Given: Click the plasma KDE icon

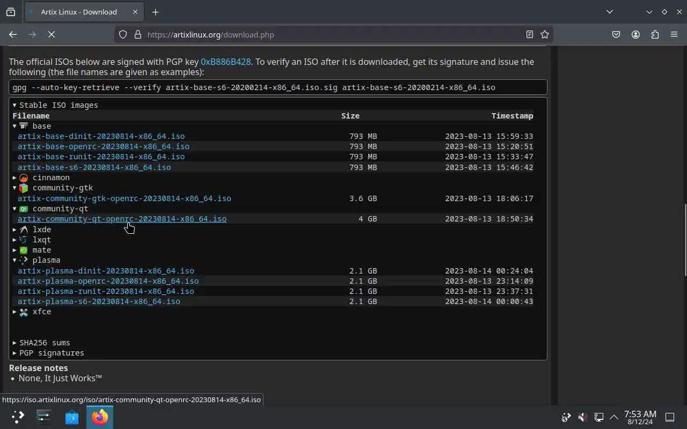Looking at the screenshot, I should [x=24, y=260].
